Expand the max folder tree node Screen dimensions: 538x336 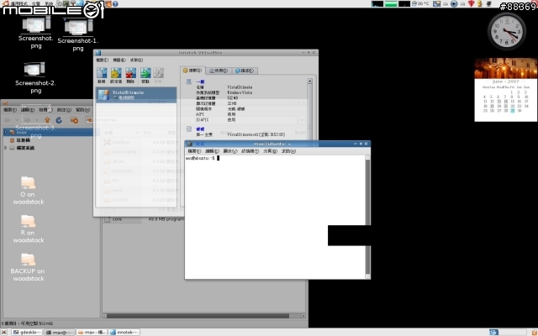coord(5,132)
